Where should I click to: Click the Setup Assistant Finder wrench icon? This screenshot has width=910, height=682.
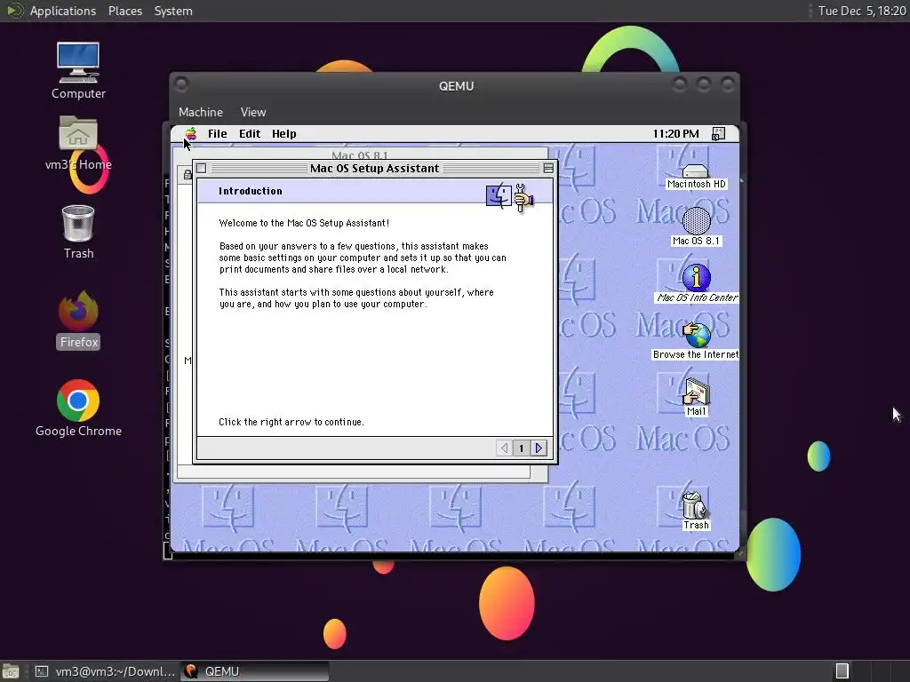(510, 197)
